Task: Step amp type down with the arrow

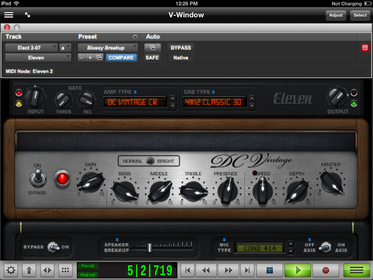Action: click(173, 105)
